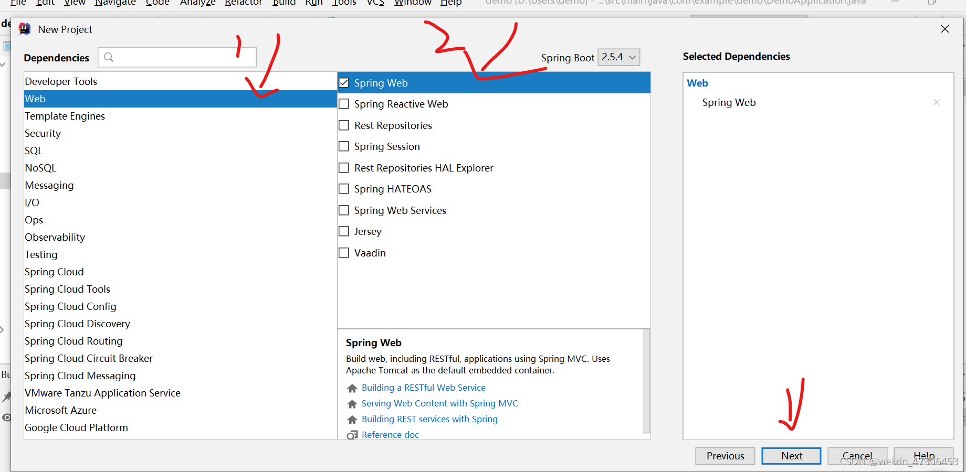
Task: Select the Spring Cloud Tools category
Action: click(x=180, y=289)
